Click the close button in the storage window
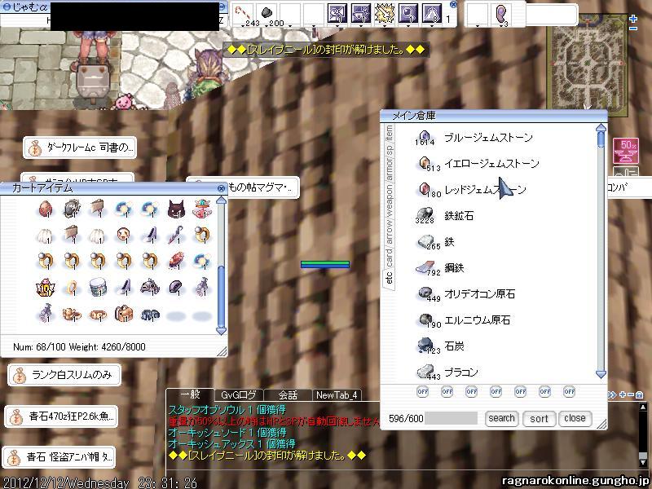Screen dimensions: 652x489 575,418
